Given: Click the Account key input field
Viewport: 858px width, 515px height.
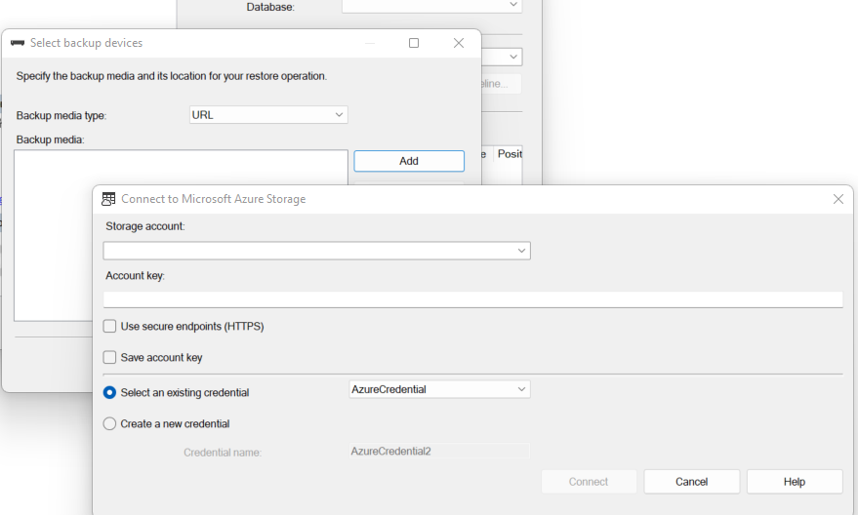Looking at the screenshot, I should click(x=472, y=299).
